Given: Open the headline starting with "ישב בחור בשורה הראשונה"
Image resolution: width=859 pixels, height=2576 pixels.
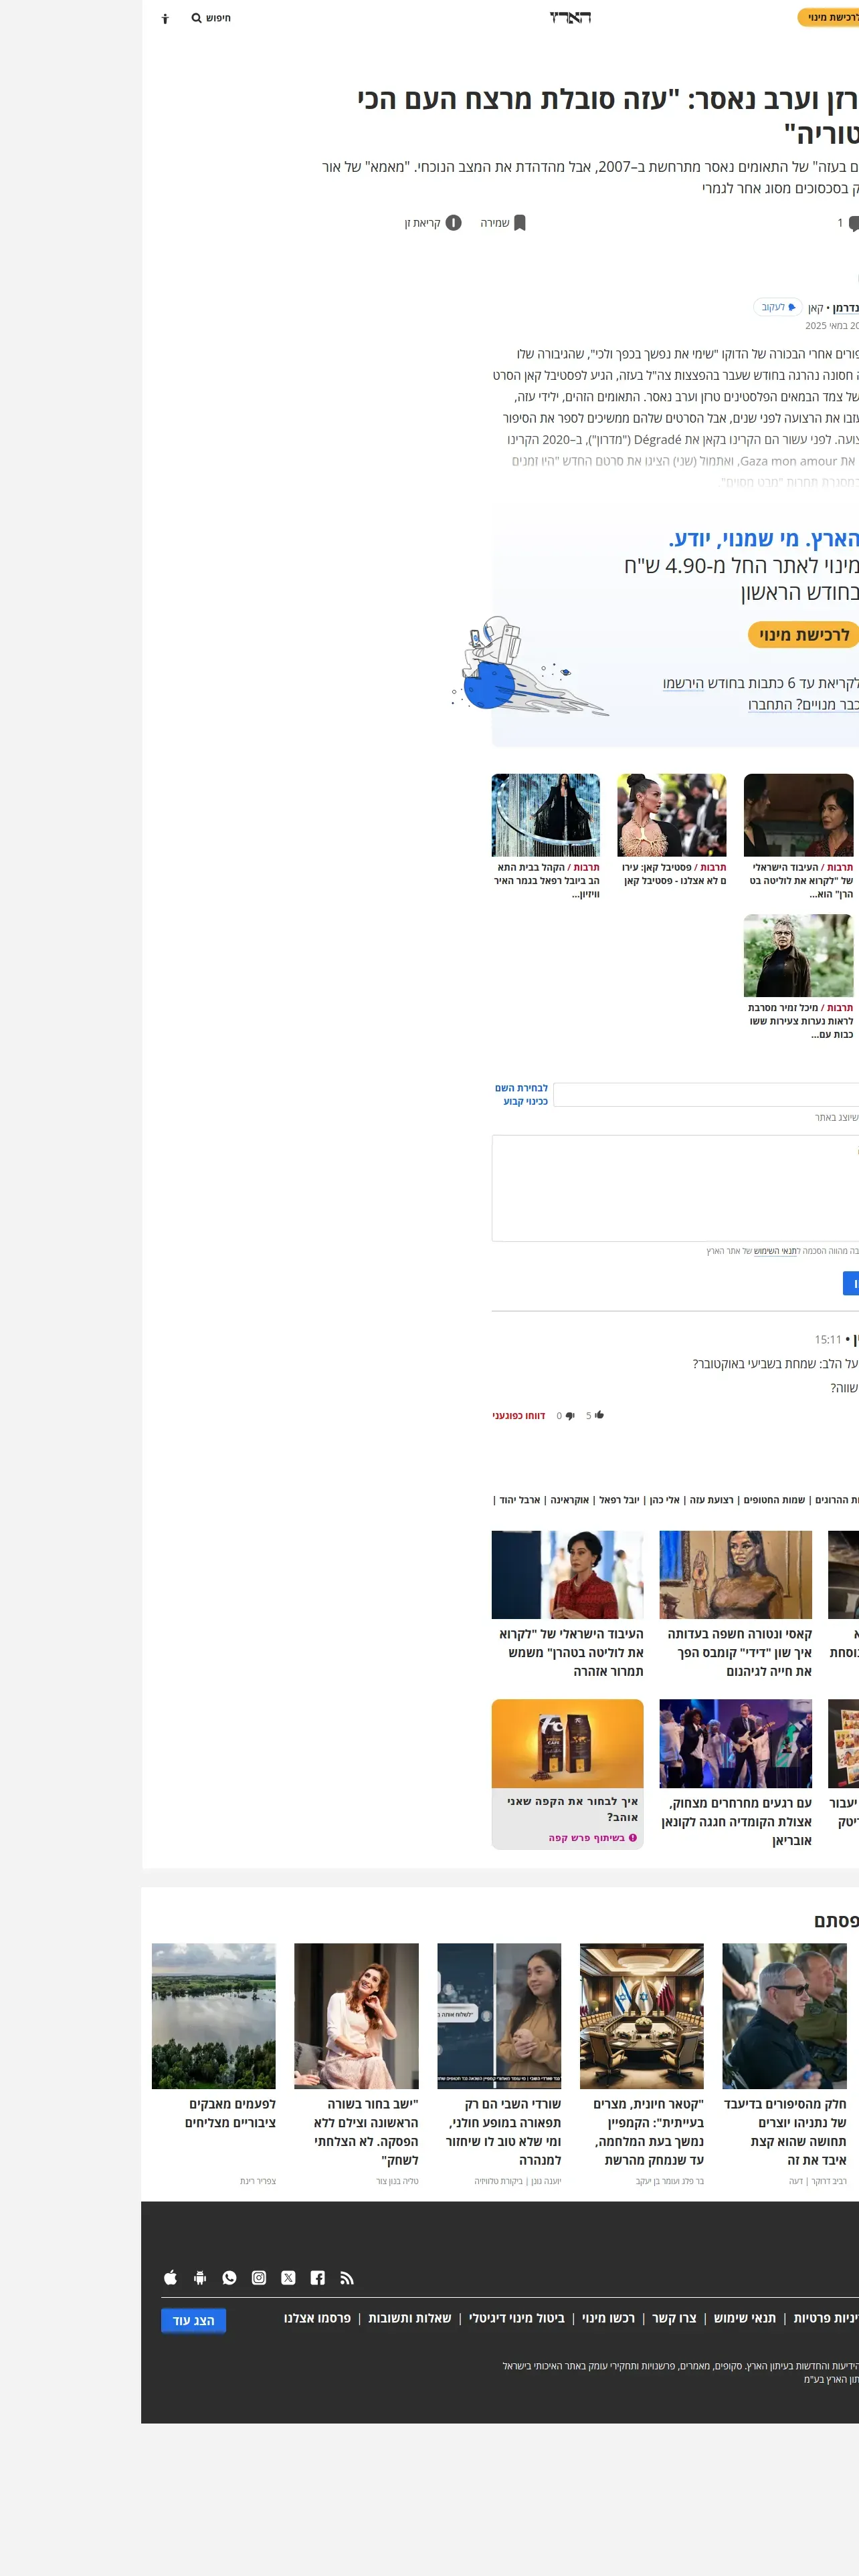Looking at the screenshot, I should click(x=366, y=2132).
